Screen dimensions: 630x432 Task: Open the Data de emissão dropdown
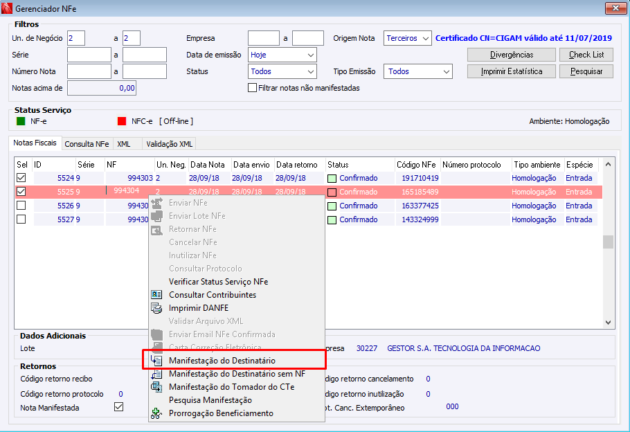point(282,55)
